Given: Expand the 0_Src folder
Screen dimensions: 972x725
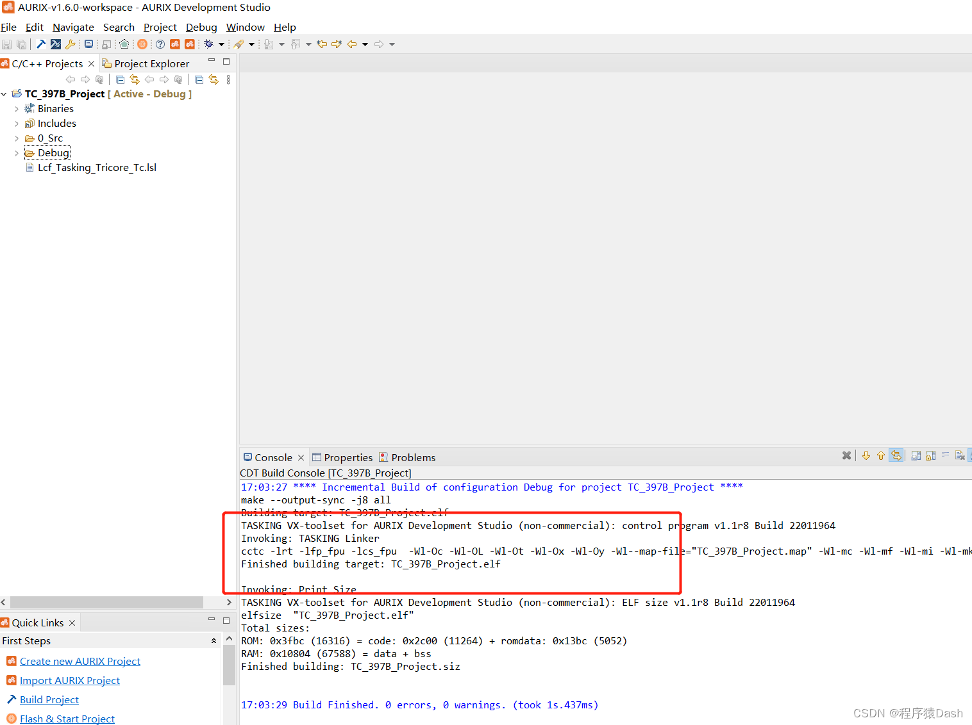Looking at the screenshot, I should coord(17,138).
